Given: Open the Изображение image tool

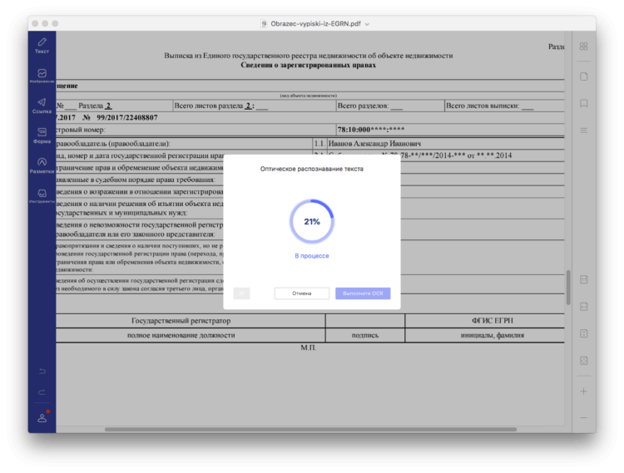Looking at the screenshot, I should [42, 75].
